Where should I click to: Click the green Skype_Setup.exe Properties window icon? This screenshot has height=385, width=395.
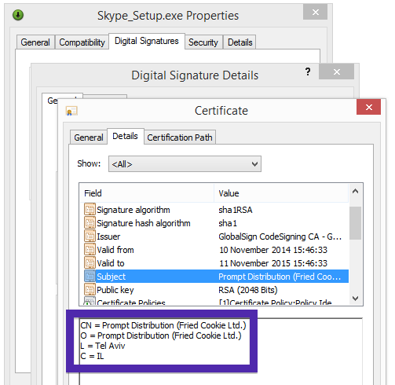(x=18, y=15)
